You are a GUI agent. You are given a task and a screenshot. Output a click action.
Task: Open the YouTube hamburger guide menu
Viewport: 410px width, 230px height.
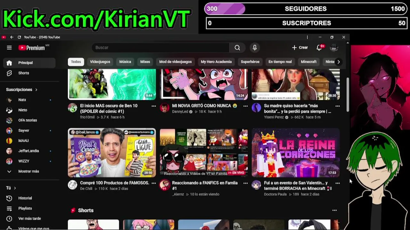pos(9,48)
